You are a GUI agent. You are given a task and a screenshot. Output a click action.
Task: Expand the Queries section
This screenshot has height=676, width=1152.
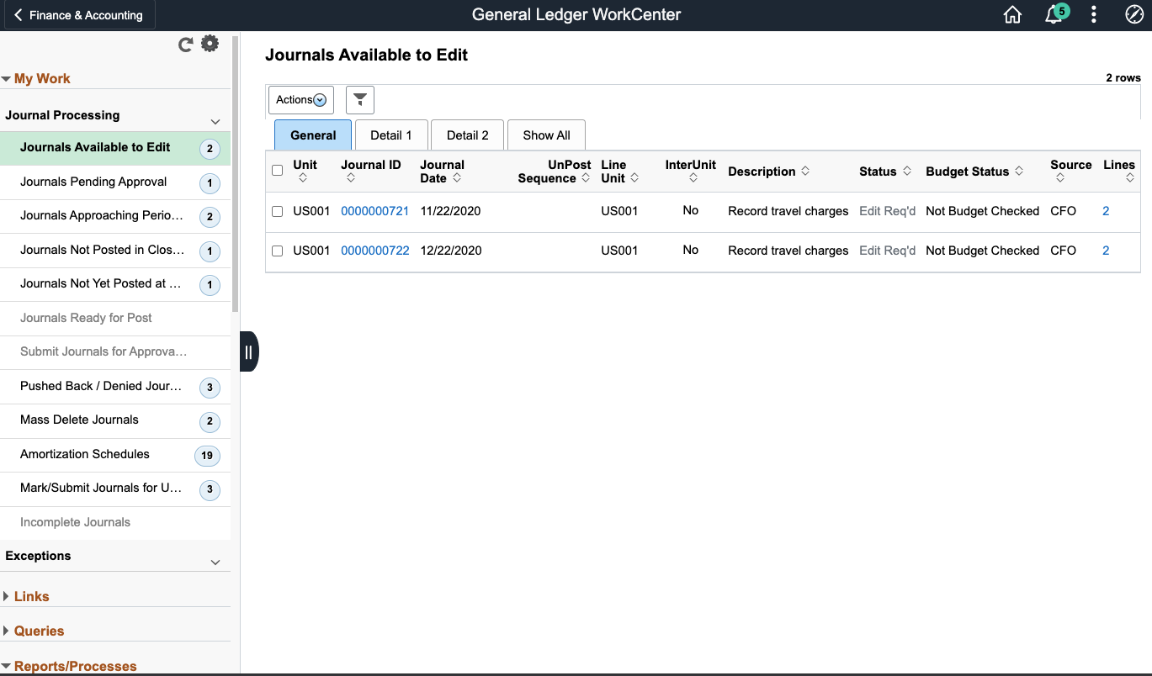click(x=37, y=631)
